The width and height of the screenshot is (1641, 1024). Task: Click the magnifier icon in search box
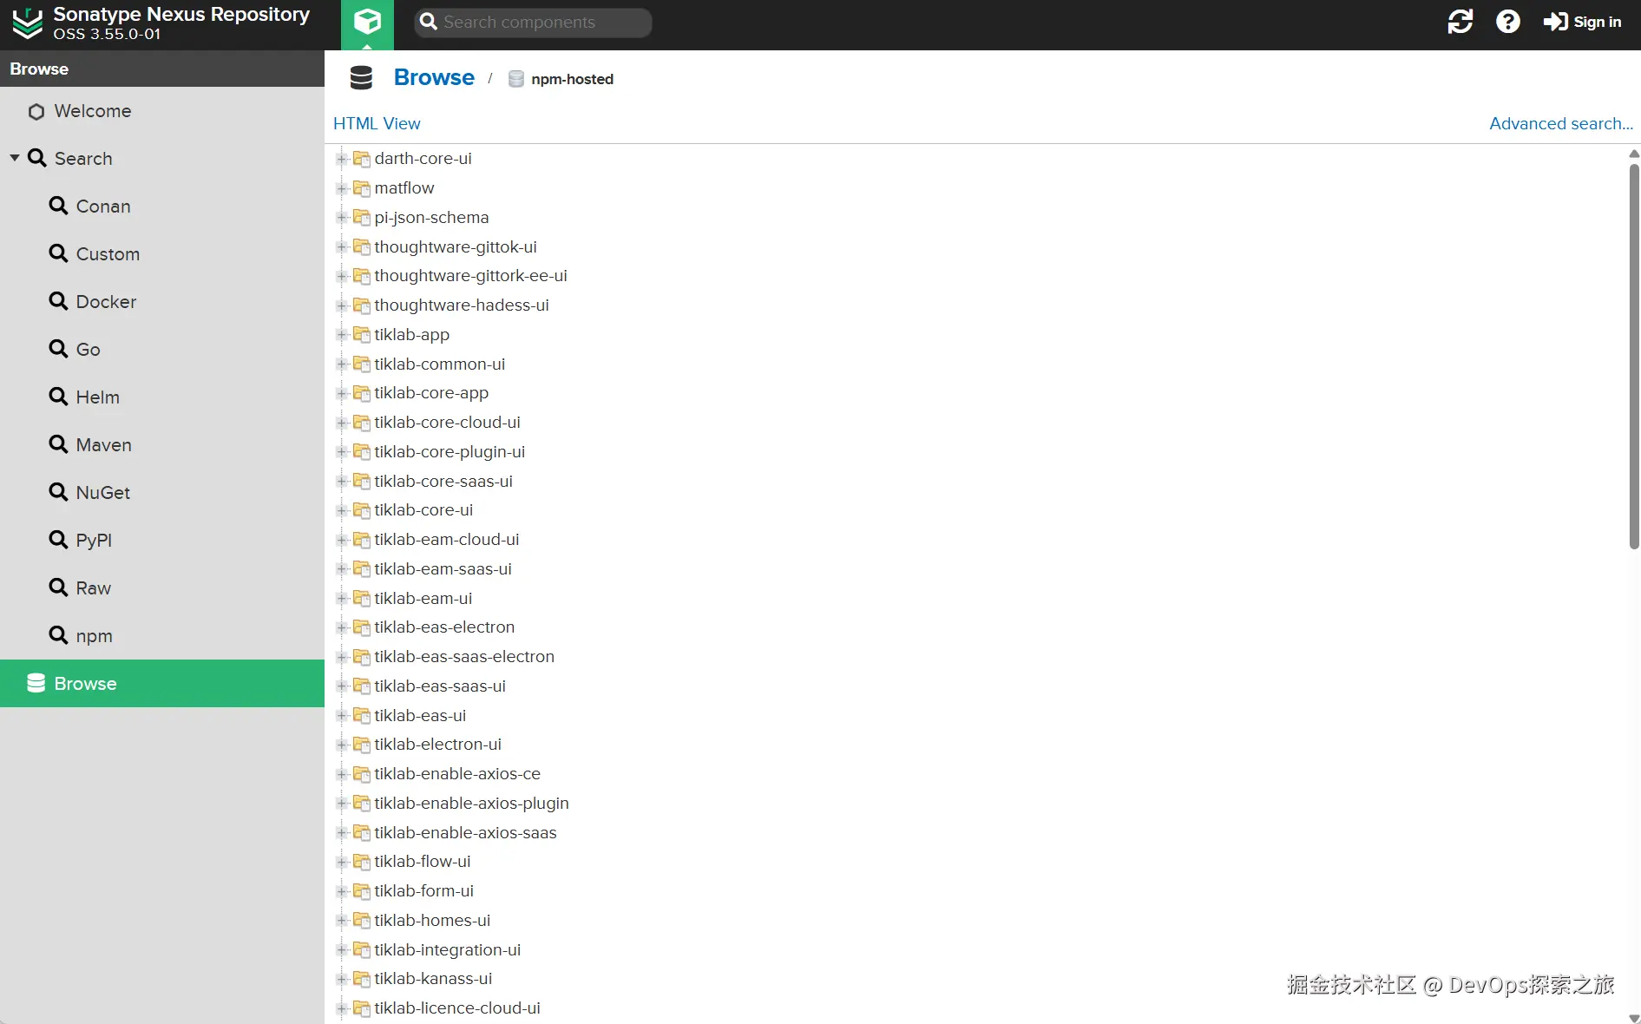click(x=429, y=22)
